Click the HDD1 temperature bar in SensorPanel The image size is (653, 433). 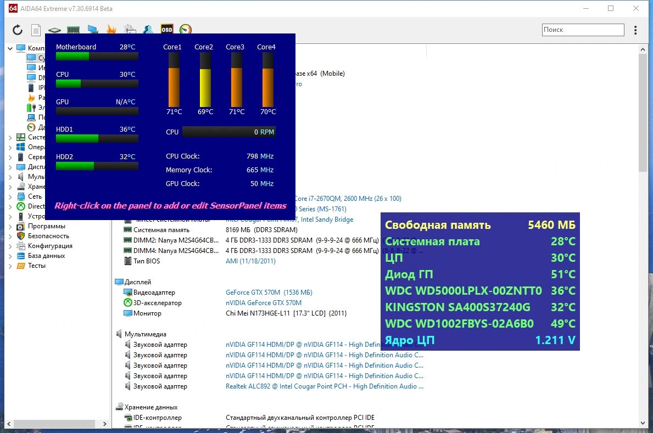(97, 139)
